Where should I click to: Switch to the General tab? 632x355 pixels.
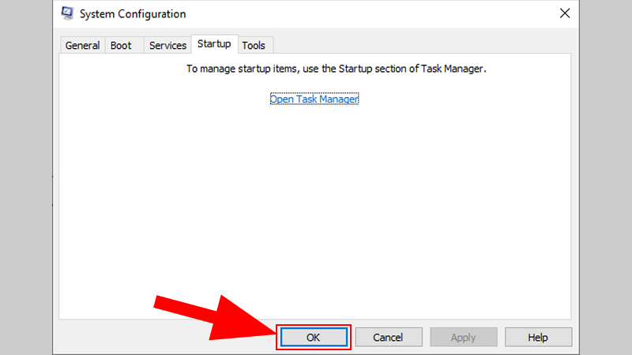point(82,45)
